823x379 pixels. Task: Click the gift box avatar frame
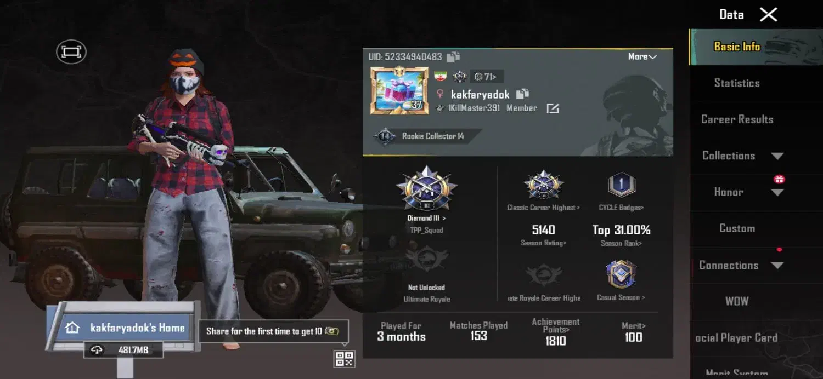tap(399, 90)
